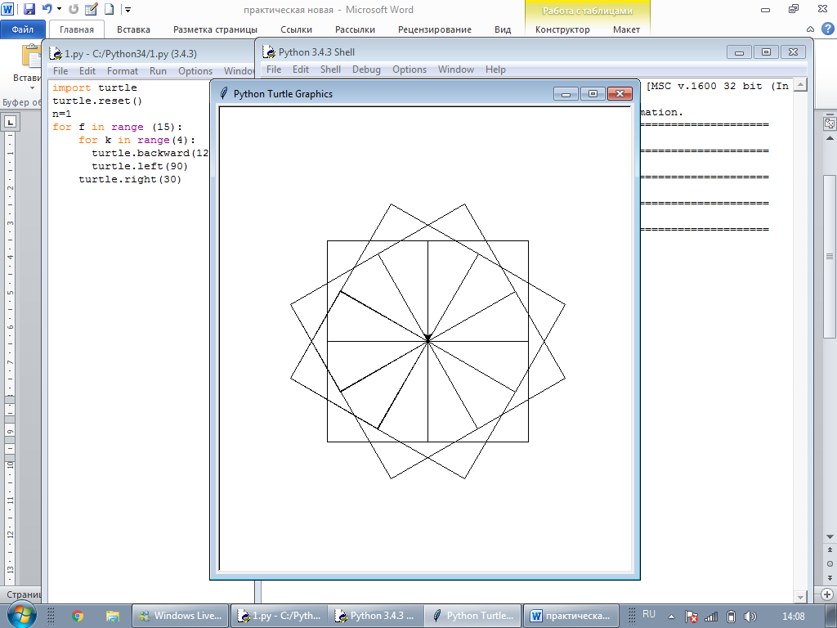
Task: Switch to the Word document taskbar button
Action: (571, 616)
